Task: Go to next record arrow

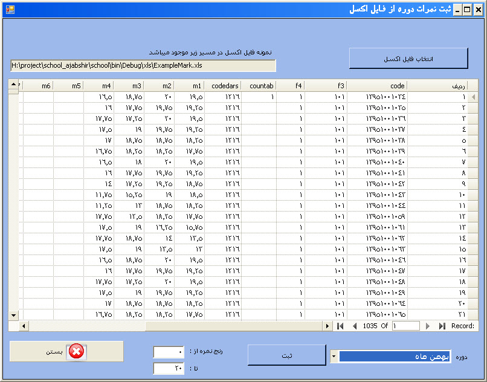Action: click(x=428, y=326)
